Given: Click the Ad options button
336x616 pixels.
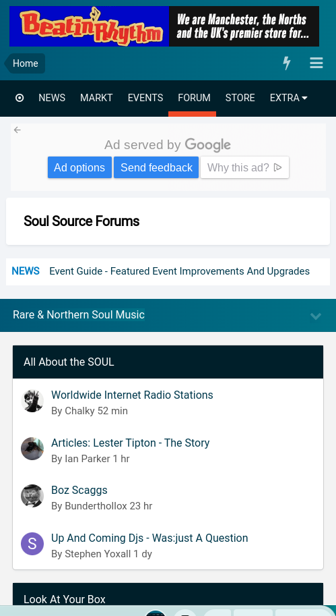Looking at the screenshot, I should (79, 167).
